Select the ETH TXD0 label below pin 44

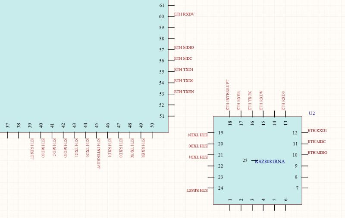(88, 148)
